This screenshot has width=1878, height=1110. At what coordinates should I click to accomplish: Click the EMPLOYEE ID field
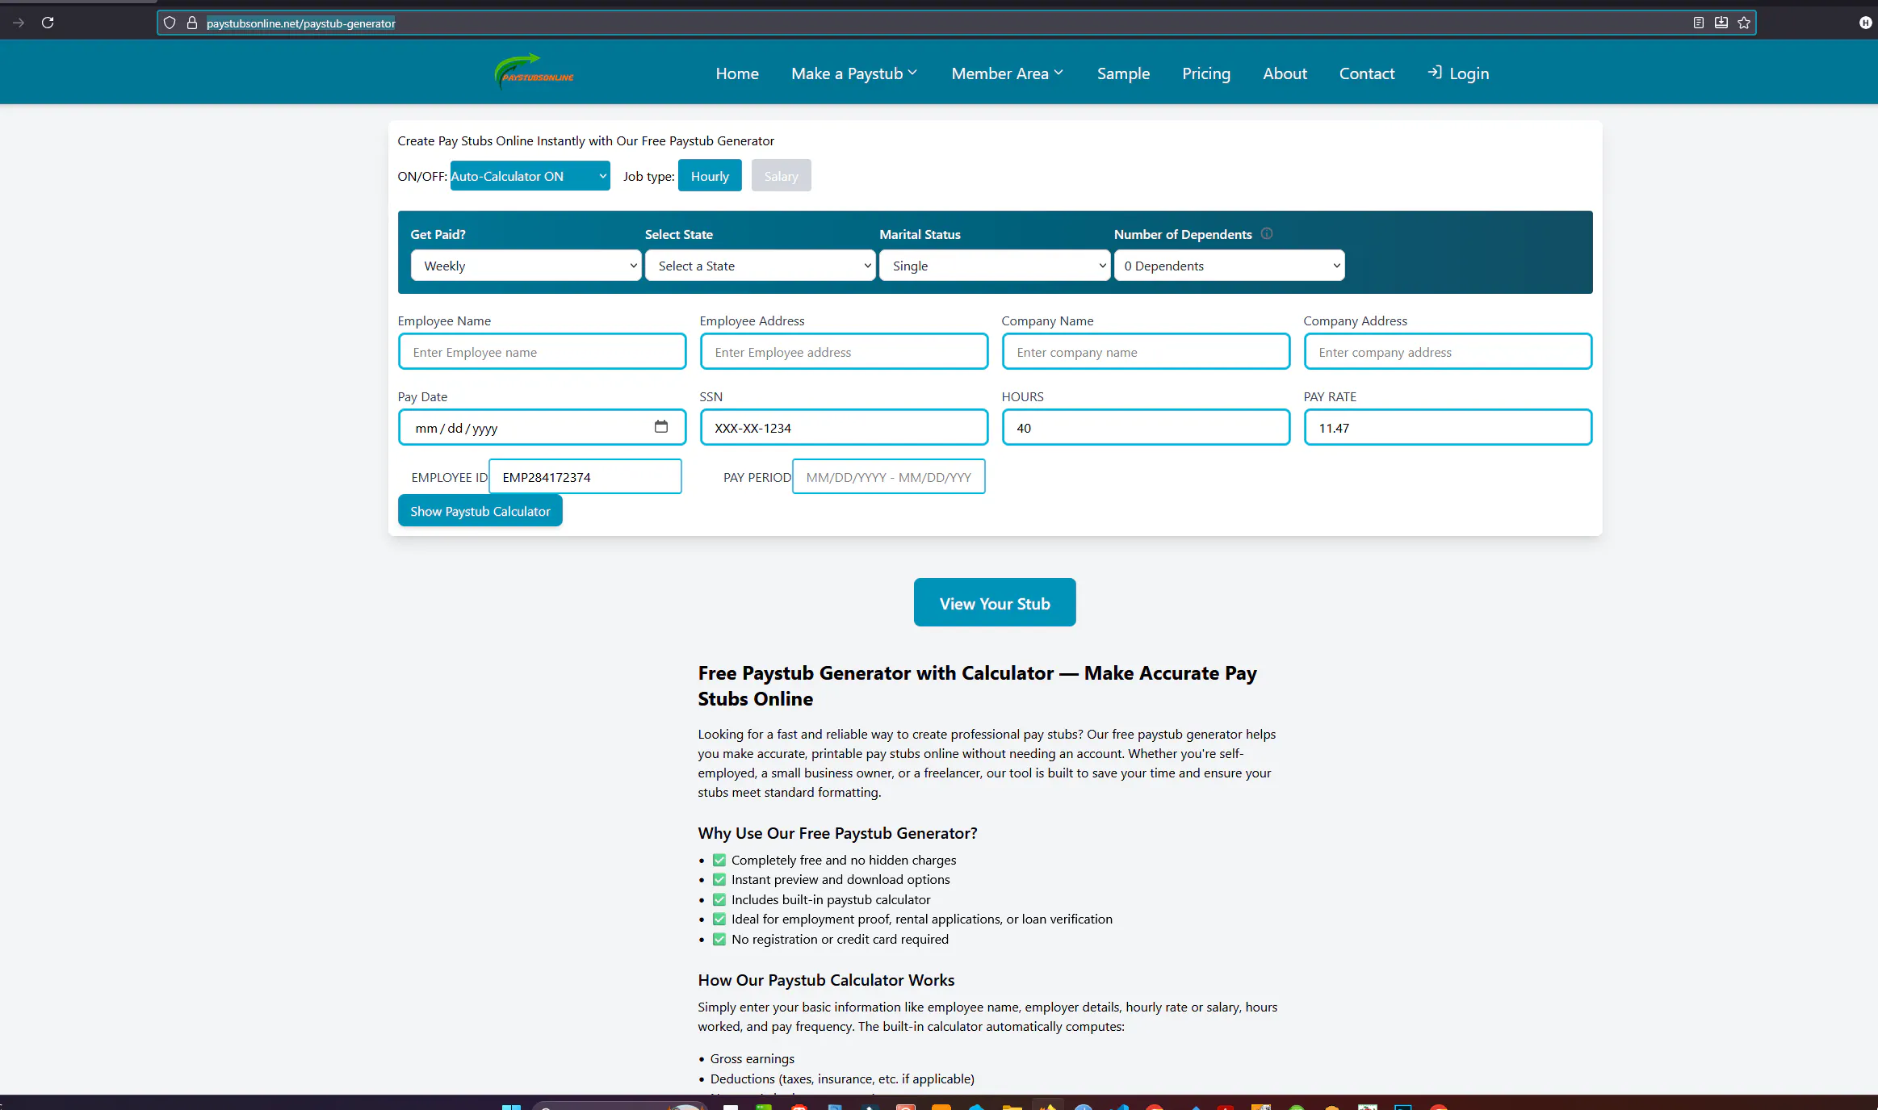click(585, 477)
